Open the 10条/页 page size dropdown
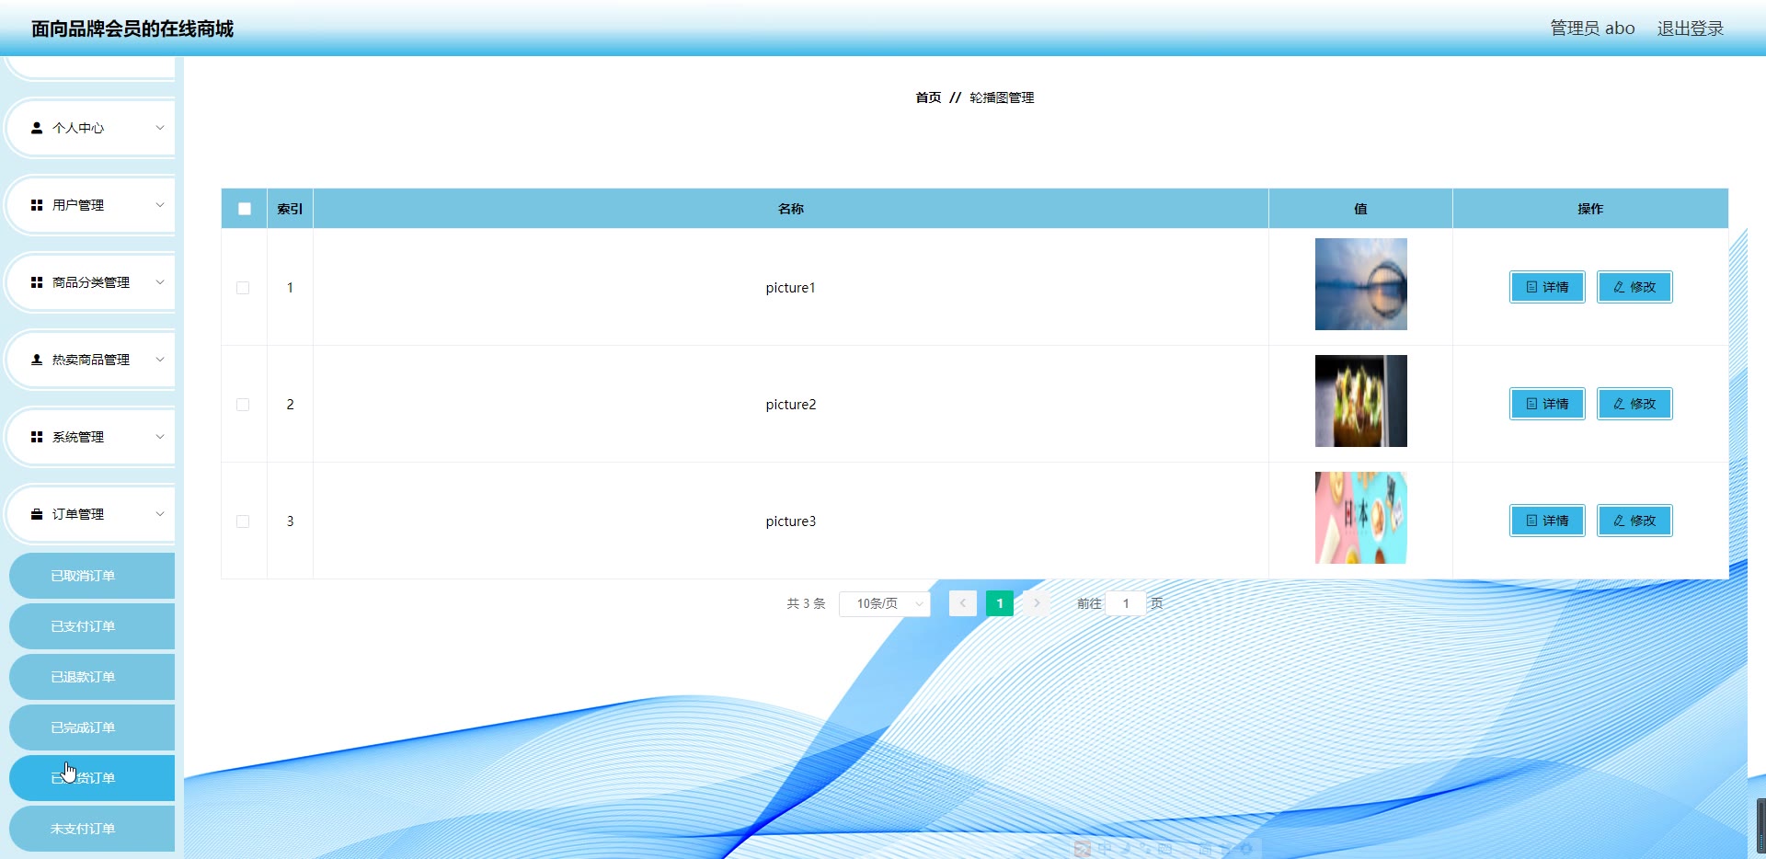 (885, 603)
